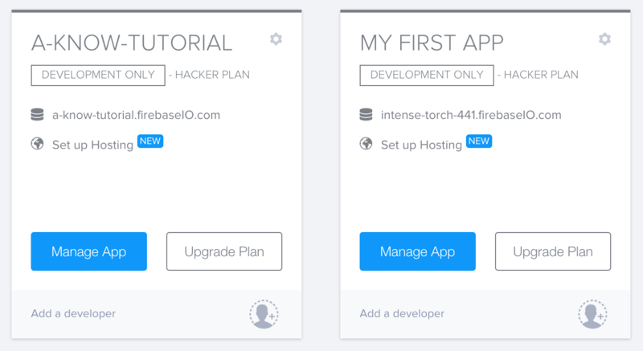643x351 pixels.
Task: Manage the MY FIRST APP app
Action: click(418, 251)
